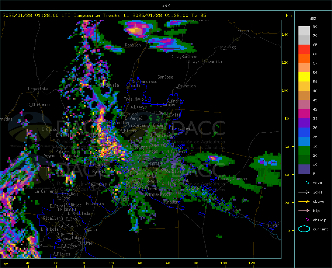The image size is (332, 268).
Task: Click the 'E_1-736' map label
Action: tap(228, 48)
